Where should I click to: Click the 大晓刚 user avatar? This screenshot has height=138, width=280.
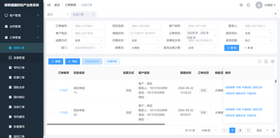pyautogui.click(x=259, y=5)
